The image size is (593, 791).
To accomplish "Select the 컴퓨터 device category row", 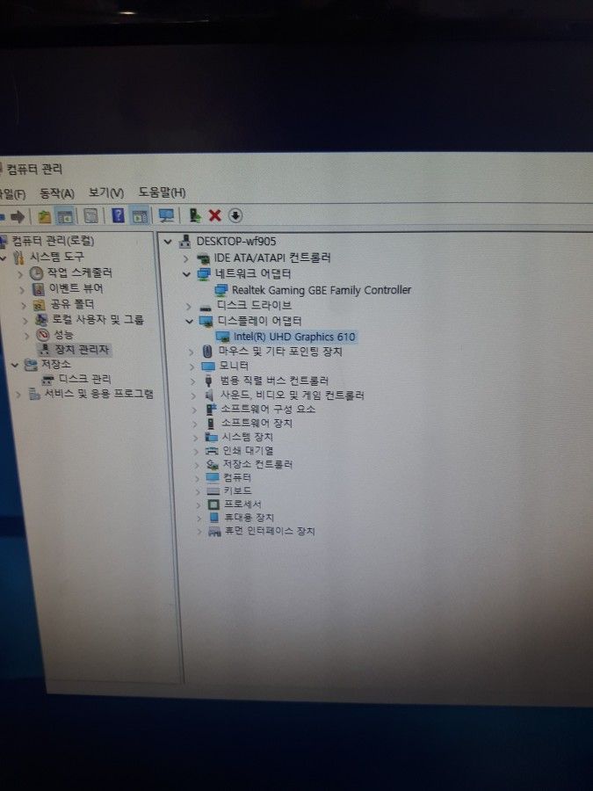I will [237, 477].
